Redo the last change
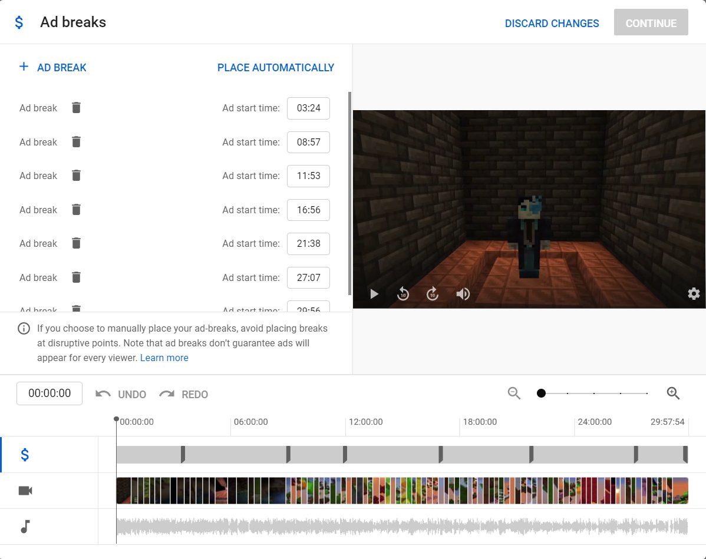 pos(184,394)
